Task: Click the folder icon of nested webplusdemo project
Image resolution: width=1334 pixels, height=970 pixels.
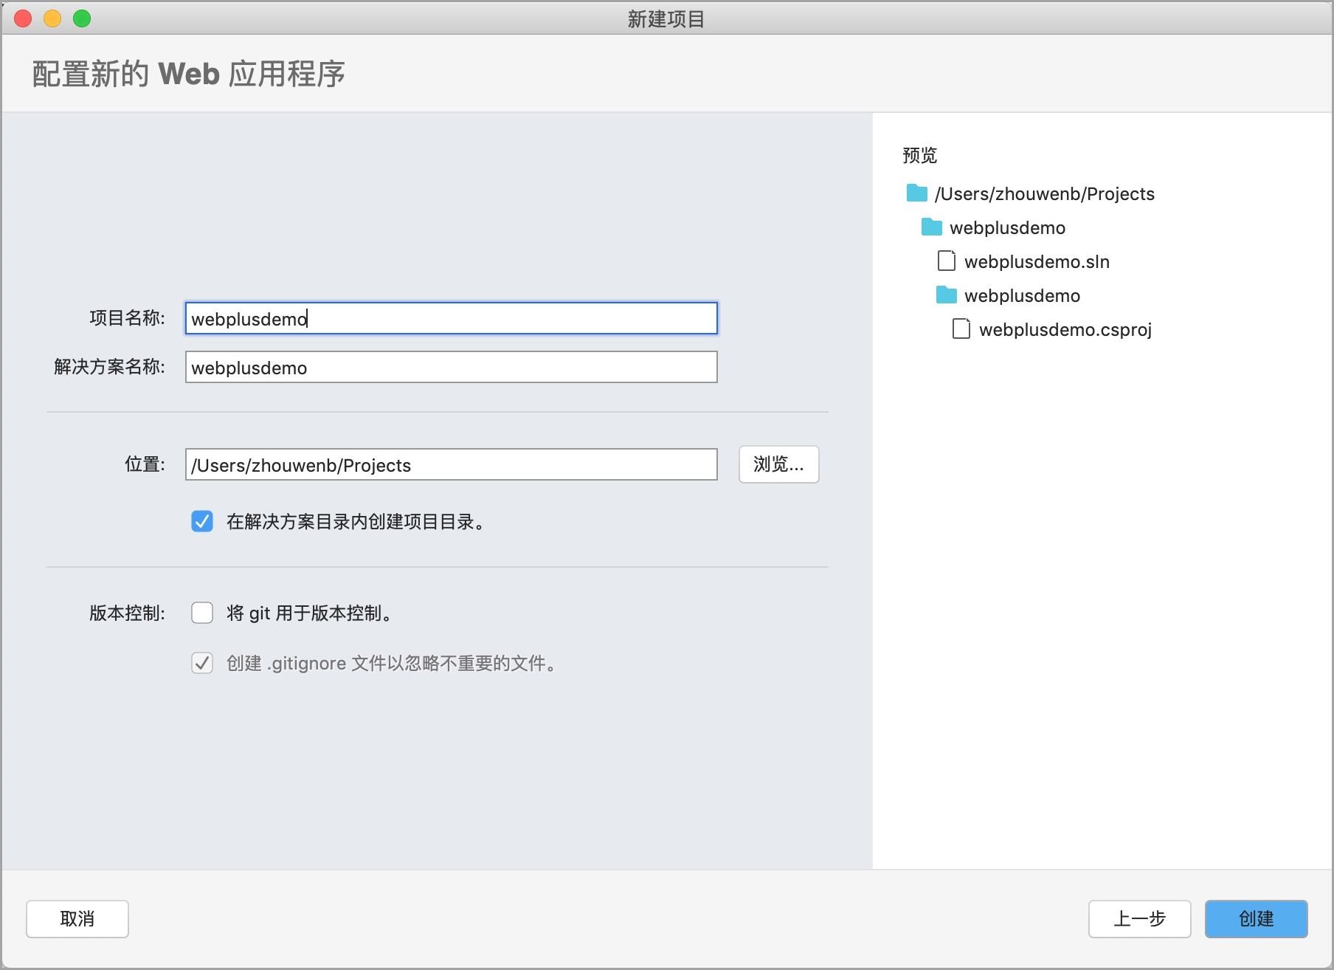Action: point(946,295)
